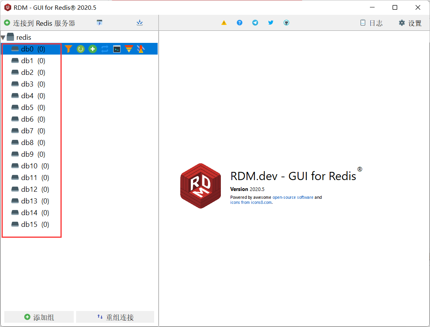Click the 重组连接 regroup connections button
This screenshot has height=327, width=430.
(x=115, y=317)
